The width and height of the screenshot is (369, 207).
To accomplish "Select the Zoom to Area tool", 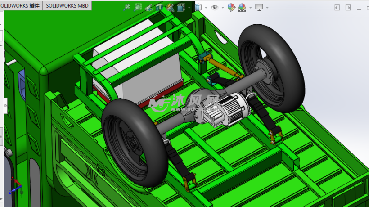I will tap(138, 7).
